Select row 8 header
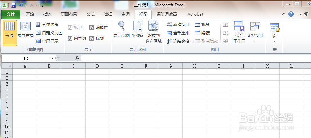This screenshot has width=311, height=138. (x=7, y=114)
